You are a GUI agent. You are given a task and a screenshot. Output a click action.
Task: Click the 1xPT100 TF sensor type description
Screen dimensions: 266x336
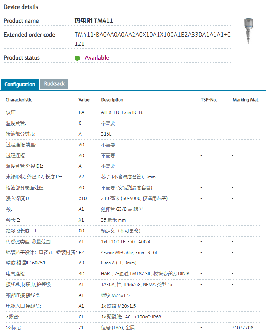(x=126, y=242)
